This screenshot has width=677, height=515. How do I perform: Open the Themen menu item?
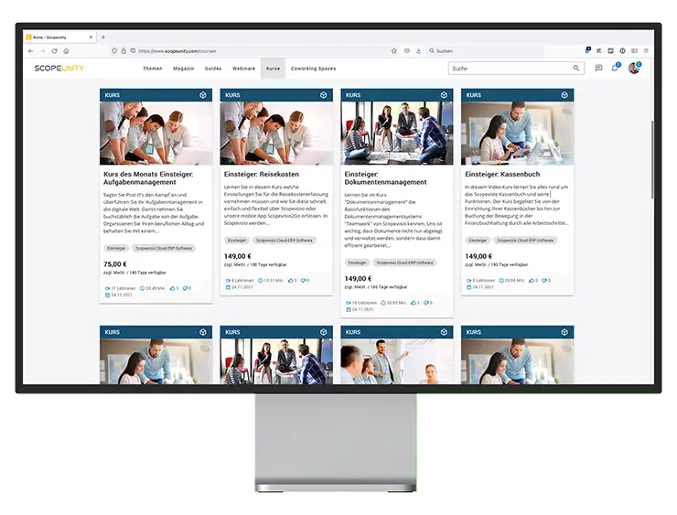[x=153, y=69]
